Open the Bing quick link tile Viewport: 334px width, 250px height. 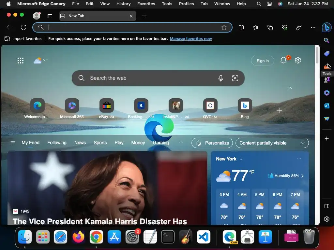point(245,108)
